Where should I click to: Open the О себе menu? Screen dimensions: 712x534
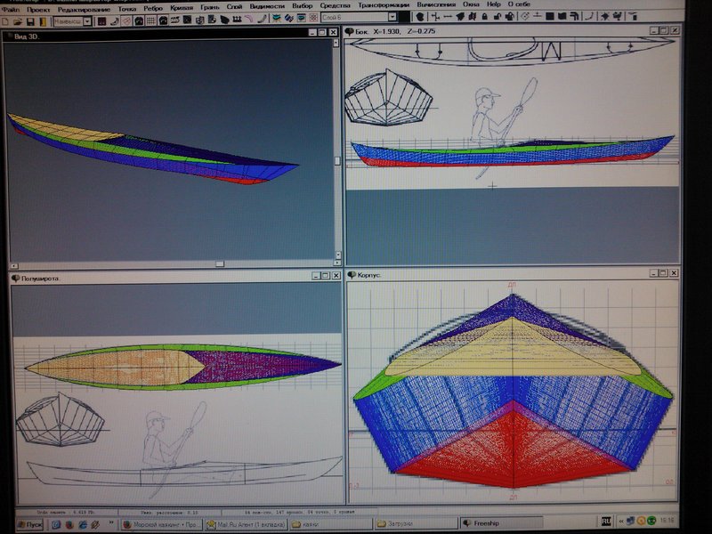(519, 4)
